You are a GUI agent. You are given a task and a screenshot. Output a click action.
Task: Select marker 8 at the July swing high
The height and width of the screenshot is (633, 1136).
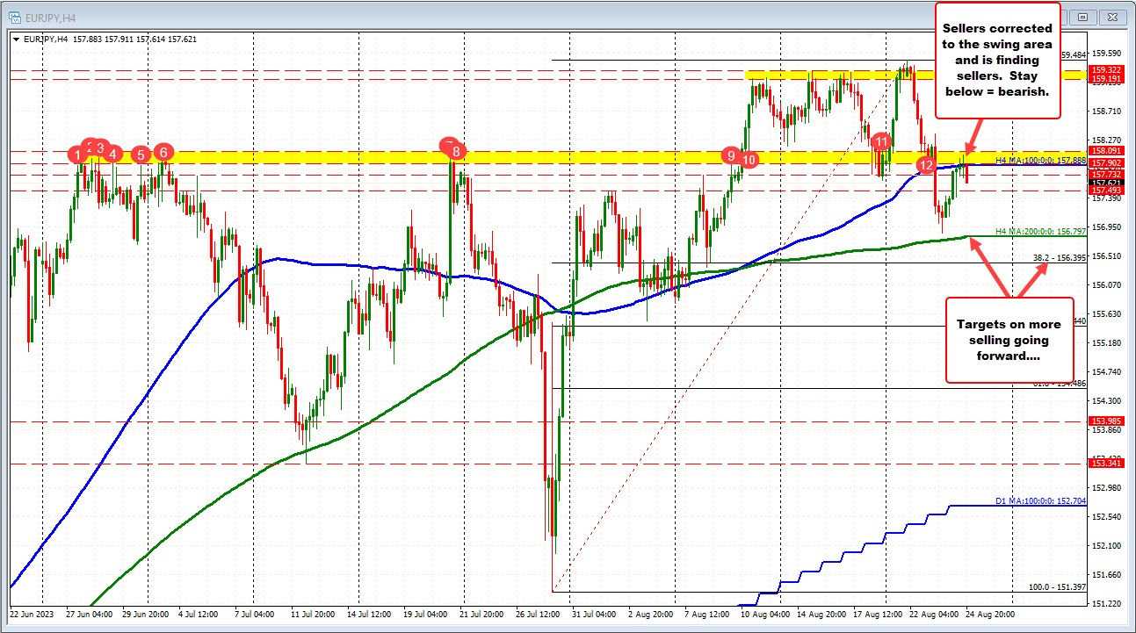[x=455, y=151]
